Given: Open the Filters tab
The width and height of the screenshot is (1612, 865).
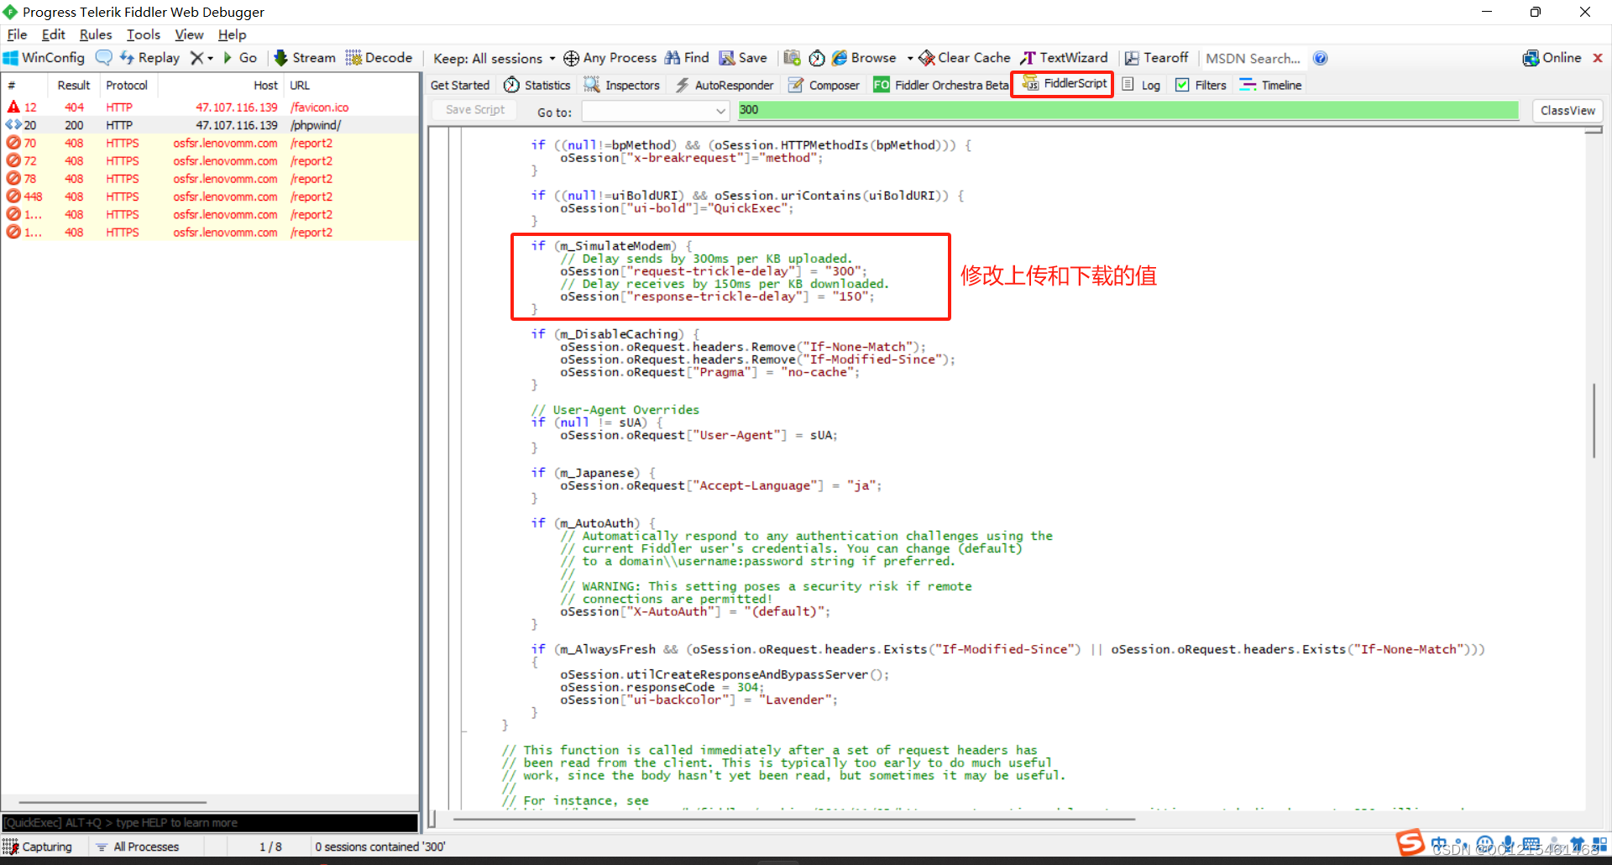Looking at the screenshot, I should pos(1201,85).
